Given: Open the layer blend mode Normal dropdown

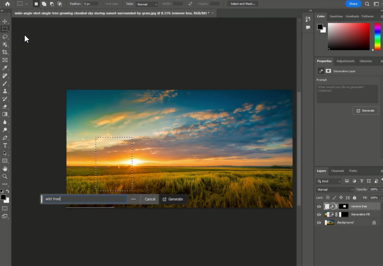Looking at the screenshot, I should (335, 190).
